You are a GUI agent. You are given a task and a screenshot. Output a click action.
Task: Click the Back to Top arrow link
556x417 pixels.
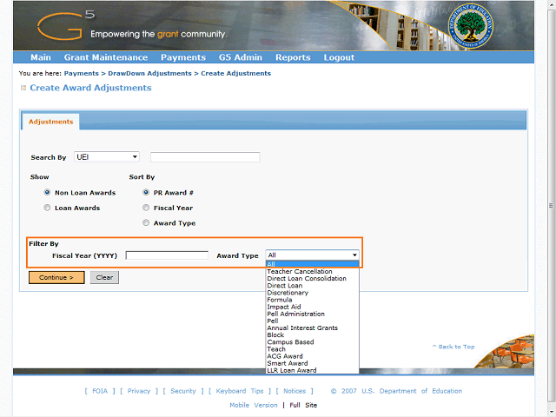coord(455,347)
